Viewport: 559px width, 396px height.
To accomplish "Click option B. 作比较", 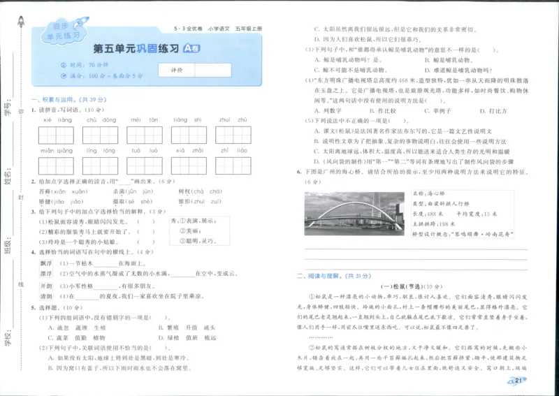I will pos(382,111).
